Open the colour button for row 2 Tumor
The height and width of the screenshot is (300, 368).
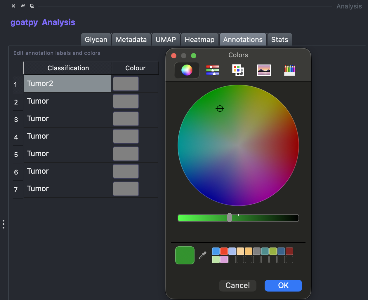[x=126, y=101]
